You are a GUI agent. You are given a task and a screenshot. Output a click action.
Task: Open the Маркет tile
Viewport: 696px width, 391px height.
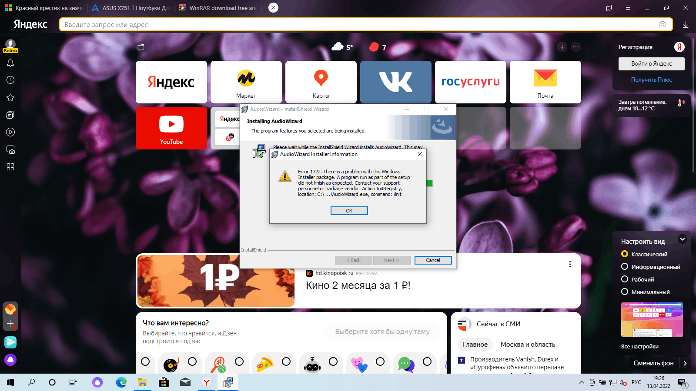(246, 82)
